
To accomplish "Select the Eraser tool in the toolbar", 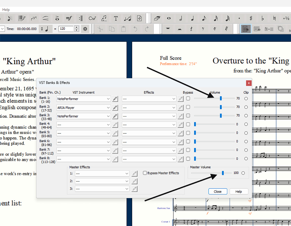I will tap(157, 18).
